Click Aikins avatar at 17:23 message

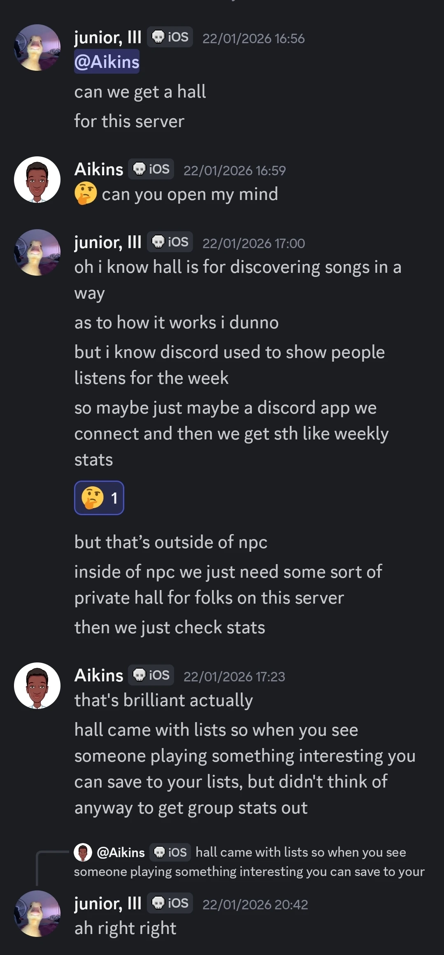click(37, 685)
